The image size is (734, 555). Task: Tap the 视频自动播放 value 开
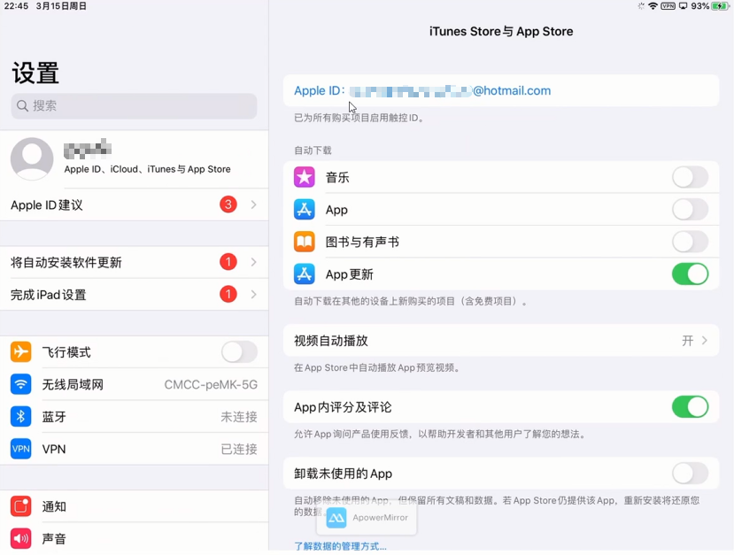pos(687,341)
